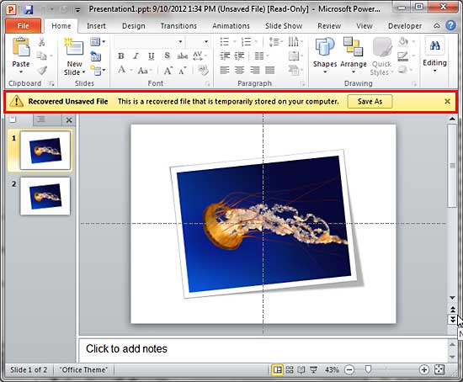
Task: Center the text
Action: point(239,71)
